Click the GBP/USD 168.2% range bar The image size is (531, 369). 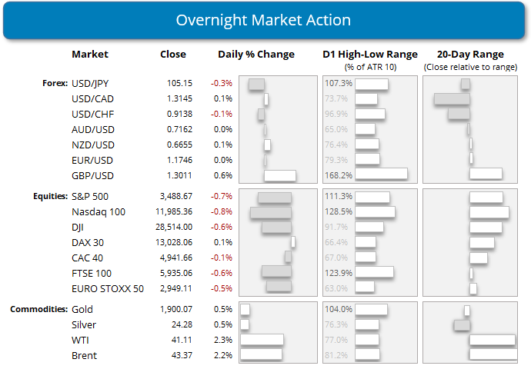point(382,175)
